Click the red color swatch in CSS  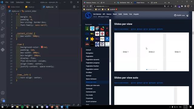[x=42, y=47]
